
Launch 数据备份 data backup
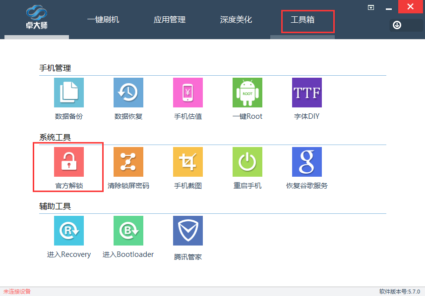click(x=68, y=93)
